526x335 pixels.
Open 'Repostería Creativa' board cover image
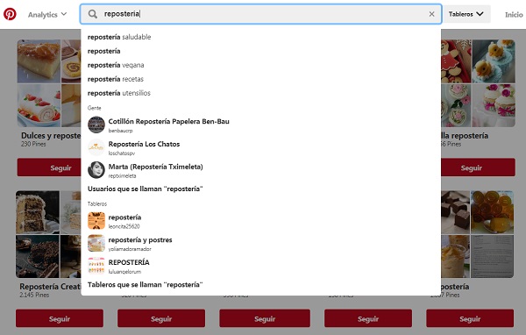pyautogui.click(x=48, y=234)
